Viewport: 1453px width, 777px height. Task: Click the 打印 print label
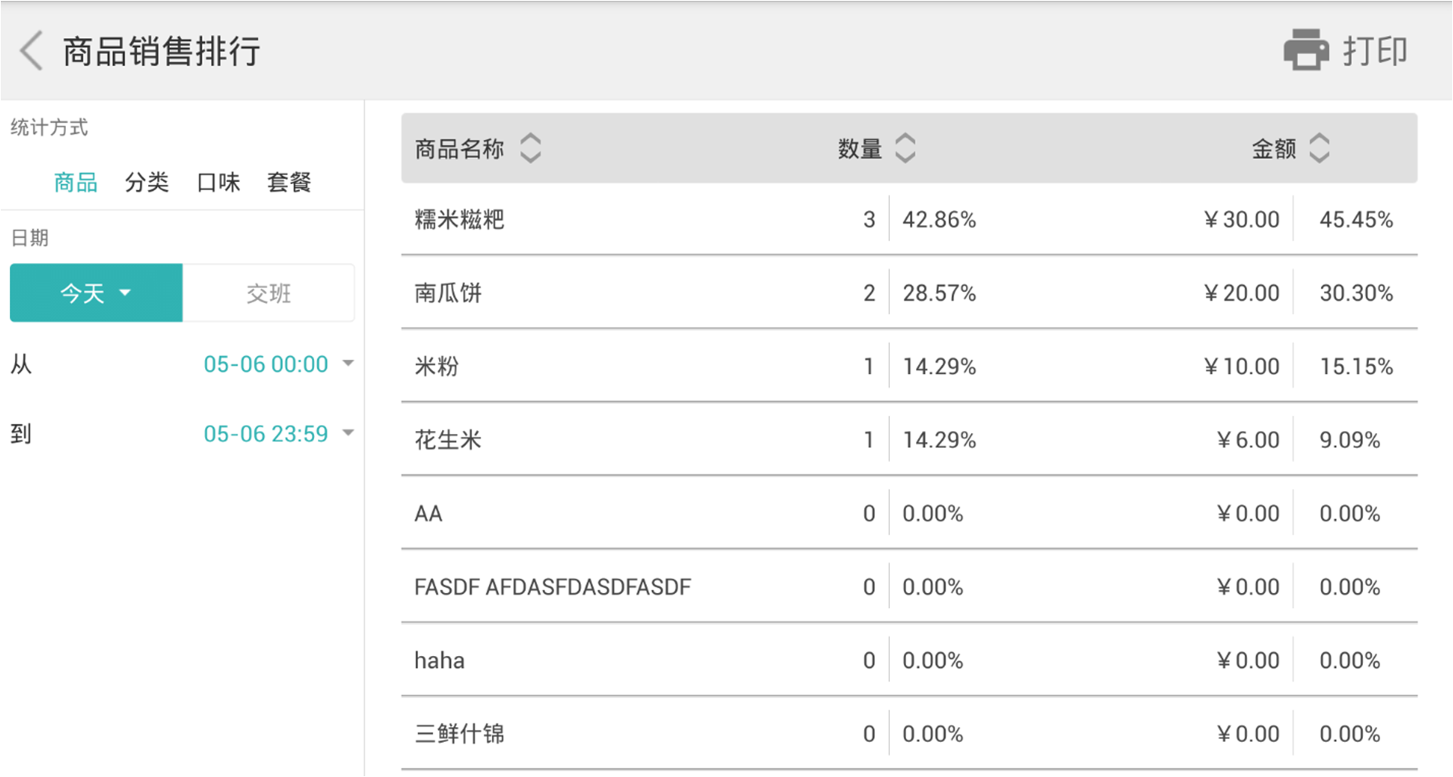tap(1375, 51)
